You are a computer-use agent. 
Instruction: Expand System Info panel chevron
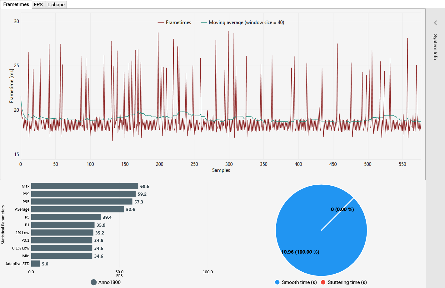(435, 23)
